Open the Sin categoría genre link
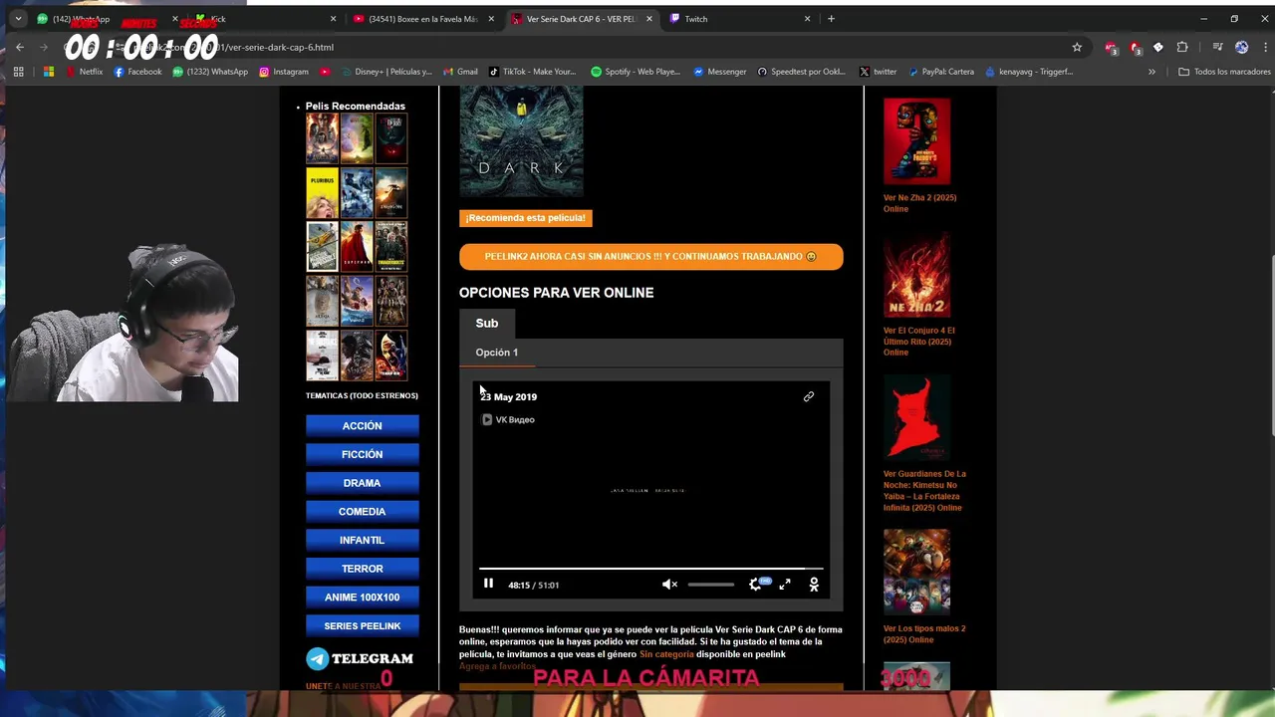Screen dimensions: 1275x717 tap(666, 654)
